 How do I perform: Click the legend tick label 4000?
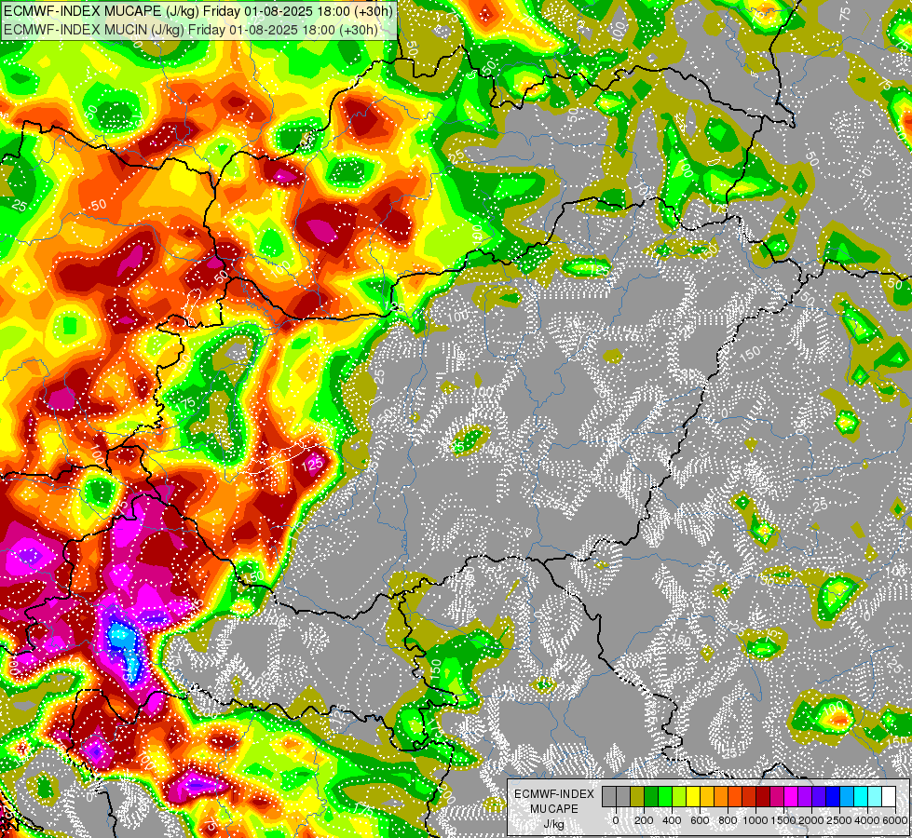(868, 820)
